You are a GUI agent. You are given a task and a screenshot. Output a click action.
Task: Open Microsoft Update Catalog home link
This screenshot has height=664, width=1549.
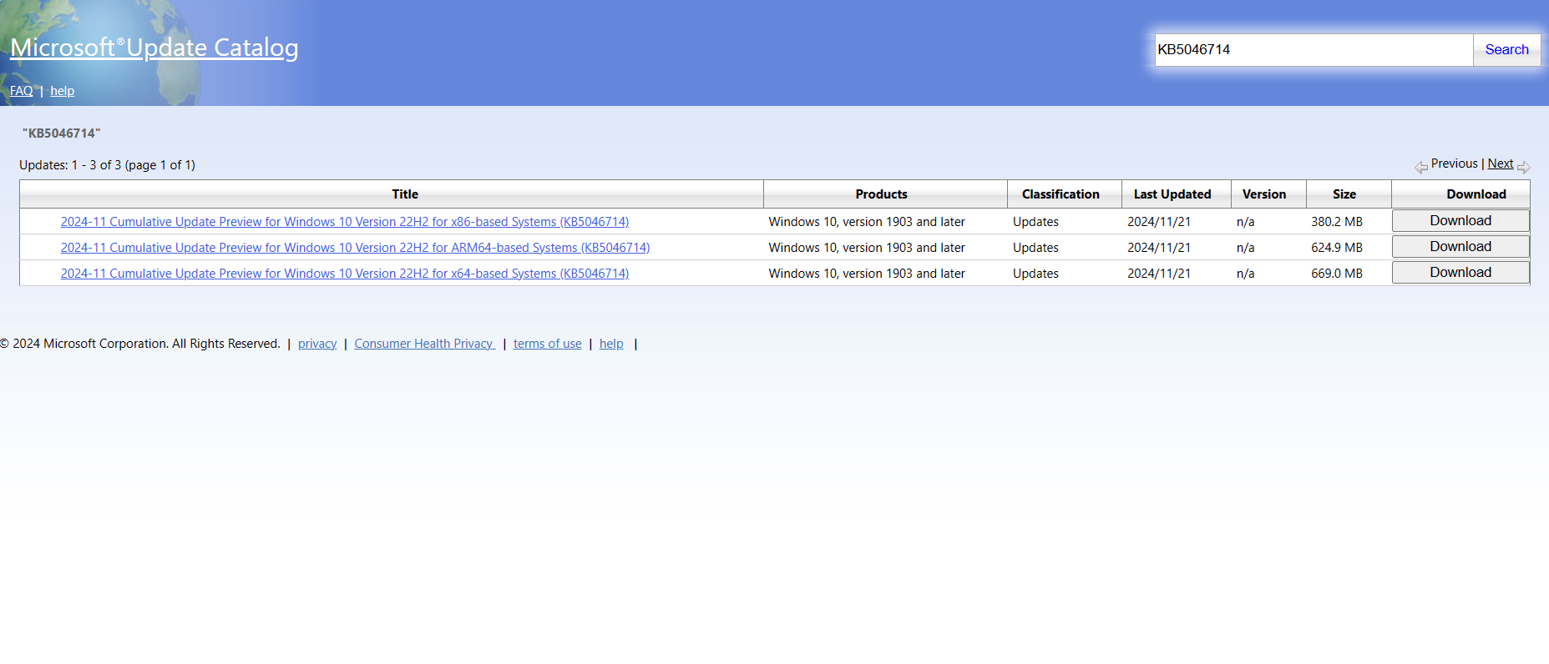[154, 48]
